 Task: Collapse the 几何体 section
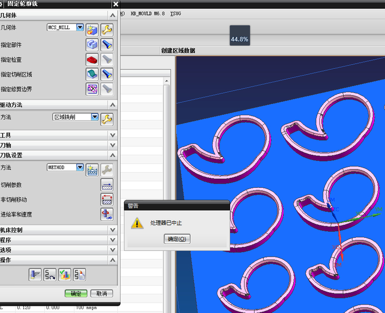pyautogui.click(x=113, y=15)
